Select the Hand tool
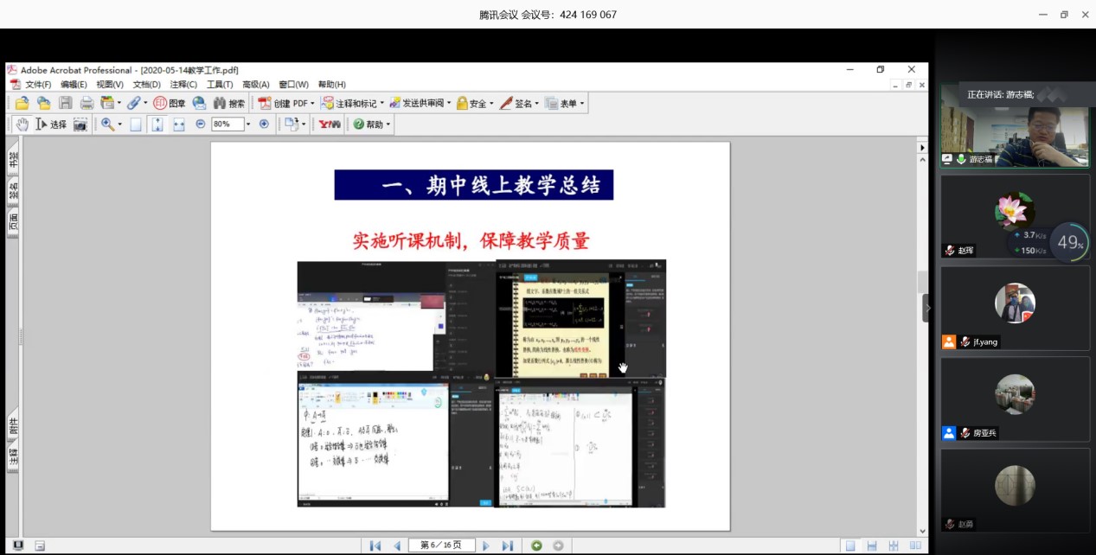Viewport: 1096px width, 555px height. click(x=22, y=124)
